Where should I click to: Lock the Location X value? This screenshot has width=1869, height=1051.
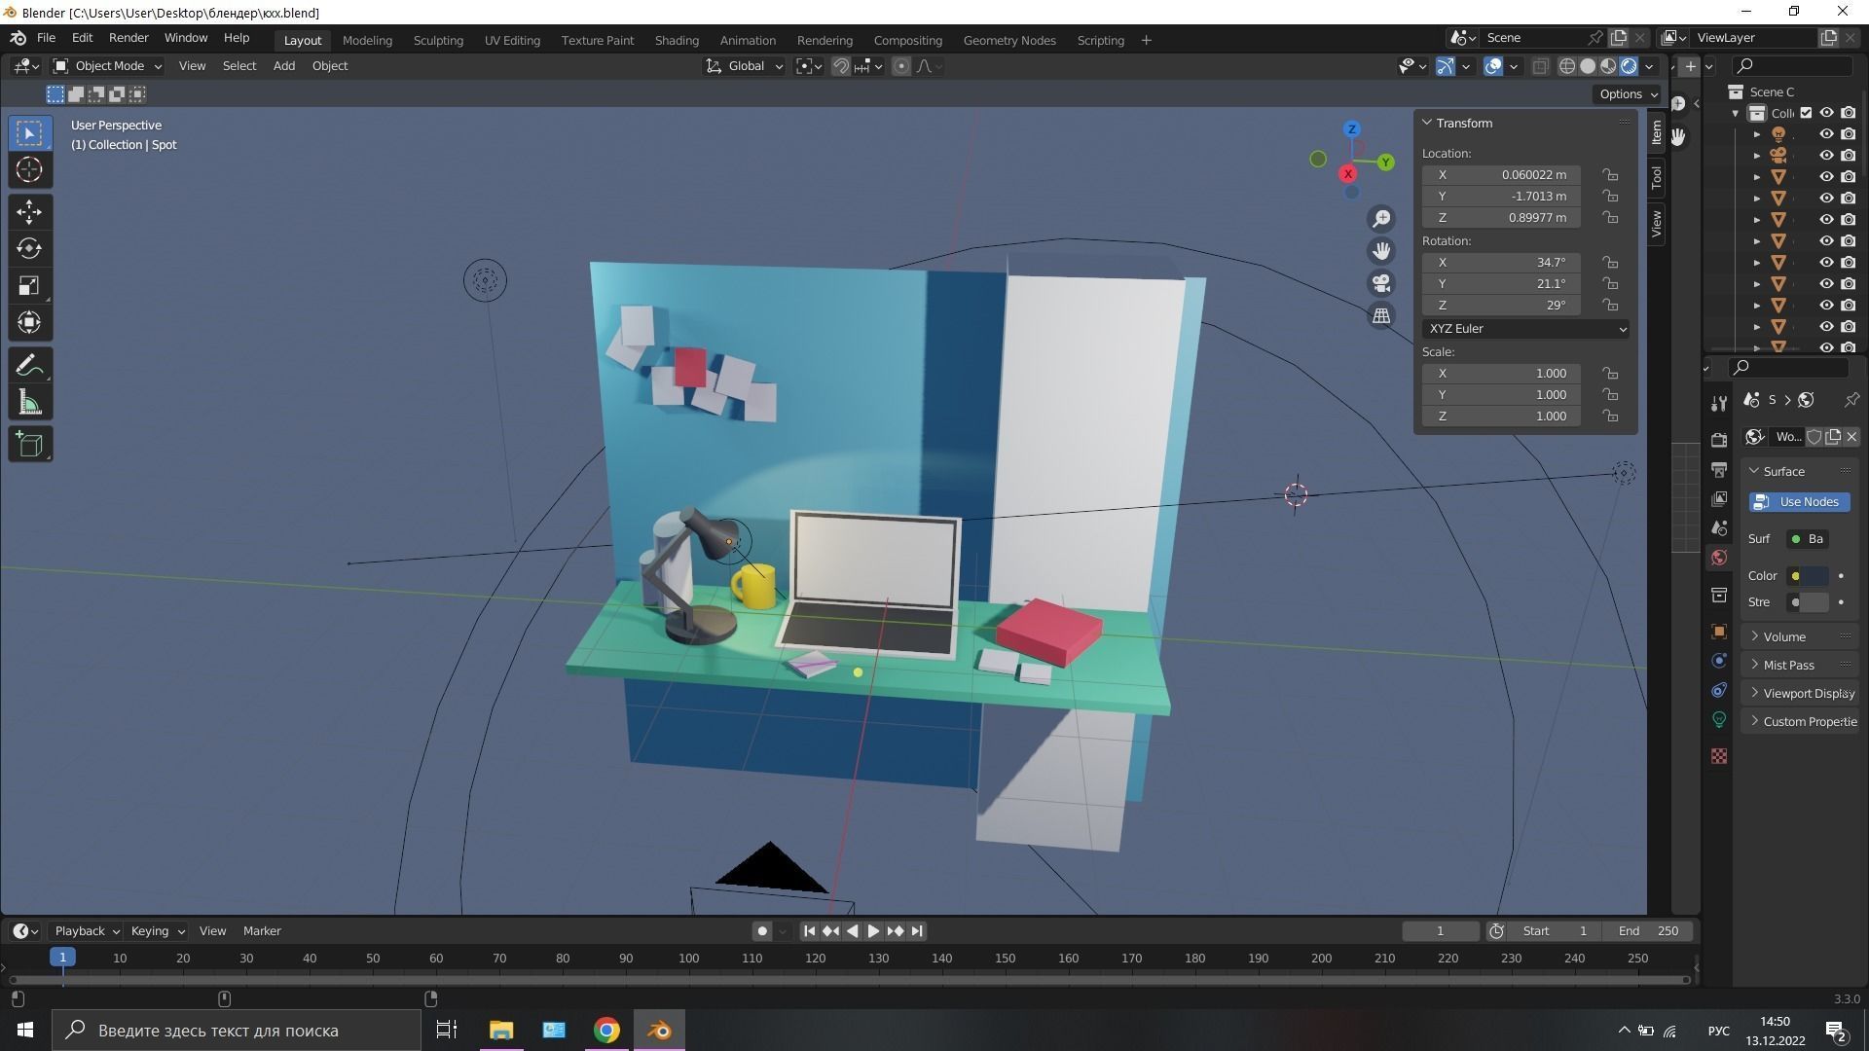click(1611, 175)
